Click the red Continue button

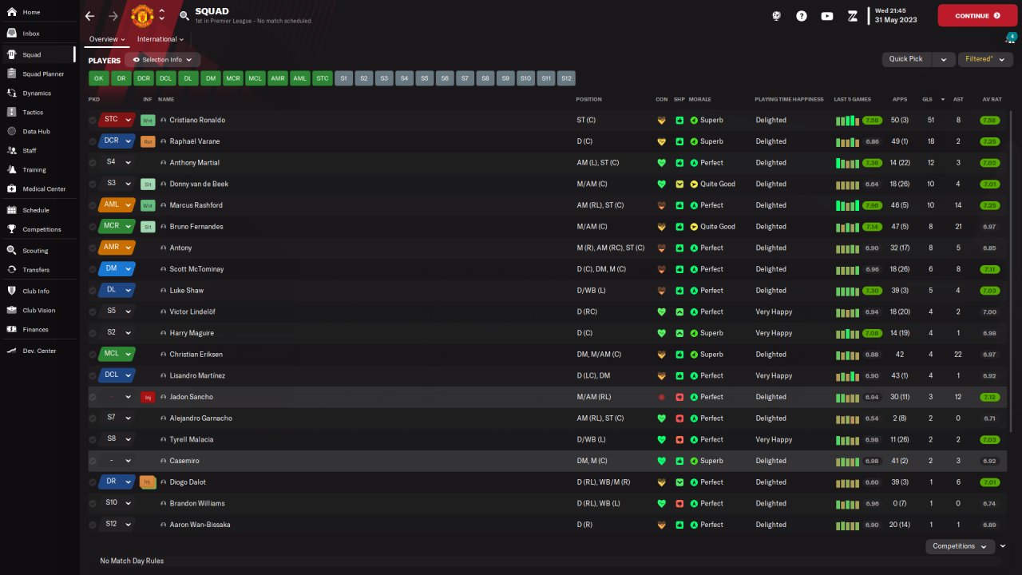(x=977, y=16)
